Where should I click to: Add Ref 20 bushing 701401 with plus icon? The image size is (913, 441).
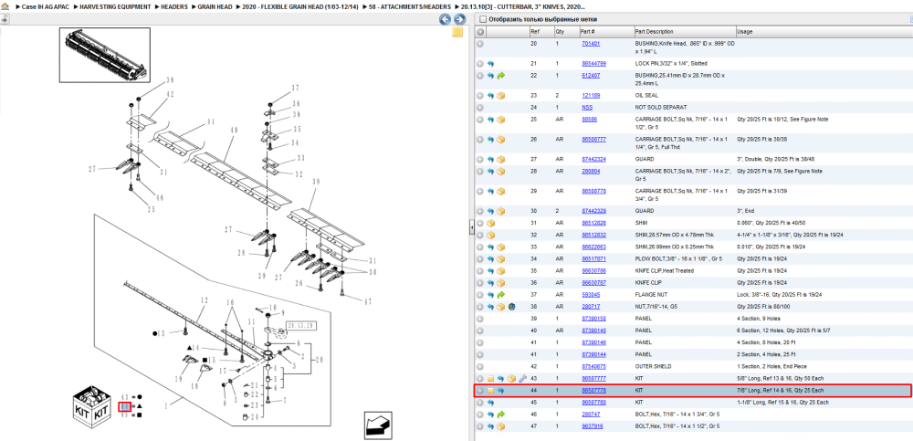(480, 44)
